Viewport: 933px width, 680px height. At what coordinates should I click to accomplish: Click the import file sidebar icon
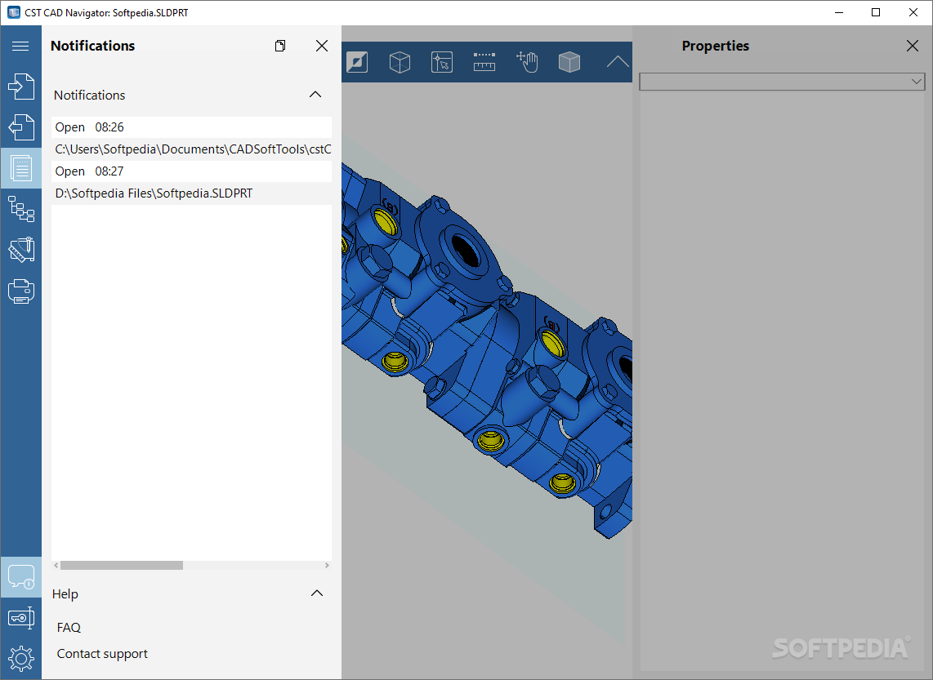click(20, 87)
